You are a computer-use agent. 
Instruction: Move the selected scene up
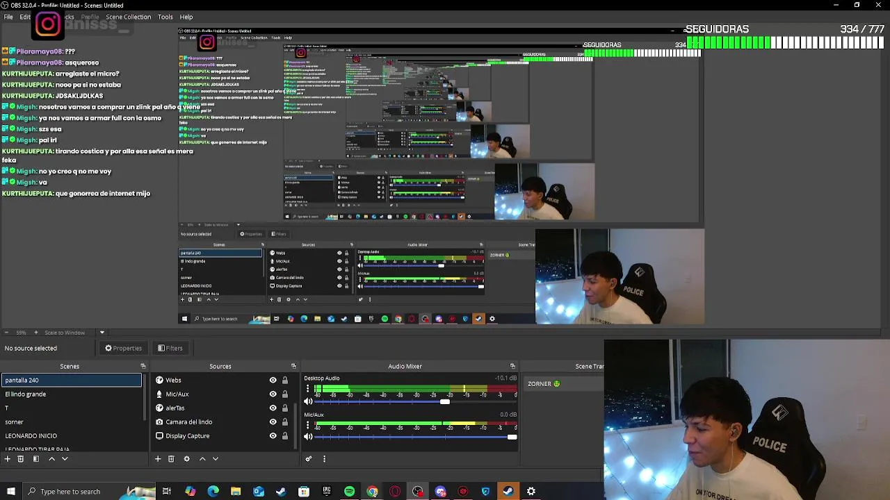[x=51, y=458]
